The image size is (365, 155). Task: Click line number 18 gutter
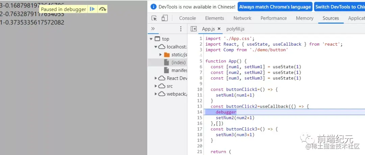pyautogui.click(x=200, y=134)
